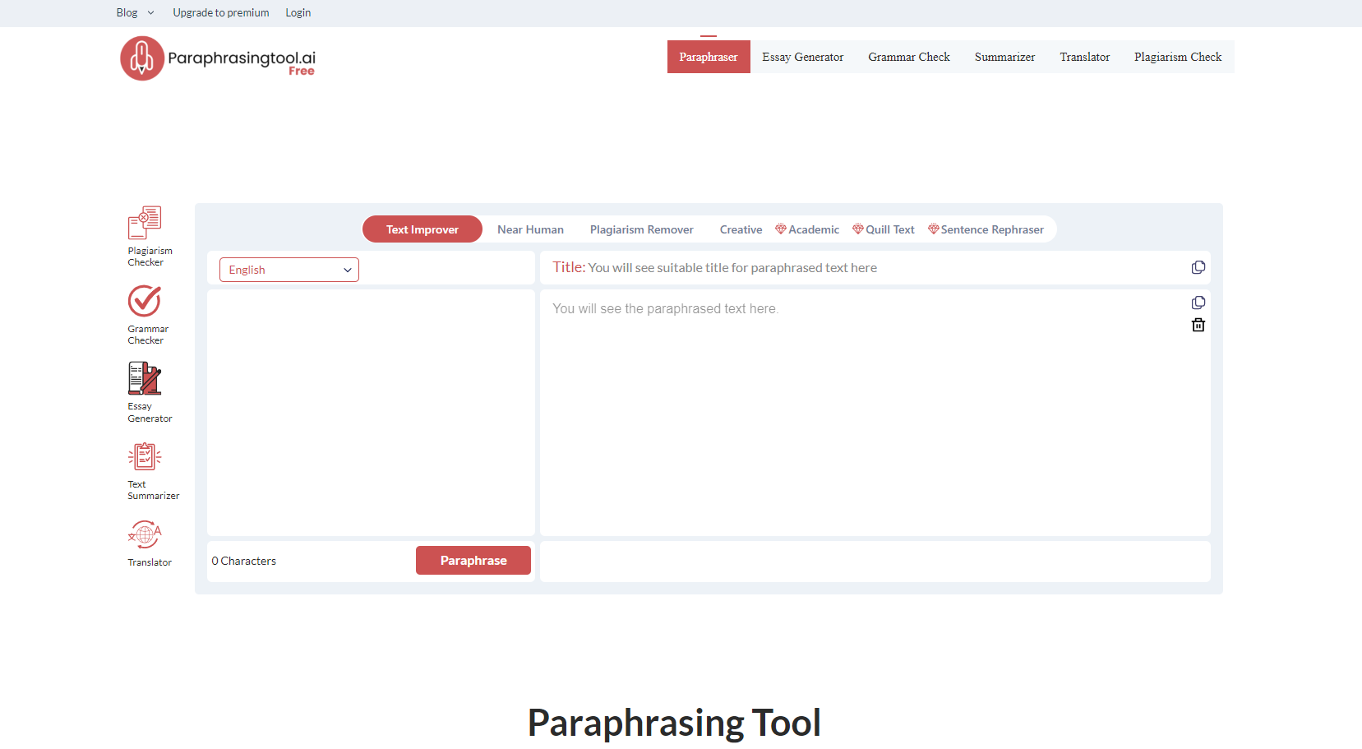Open the Translator nav item
1362x749 pixels.
coord(1085,57)
